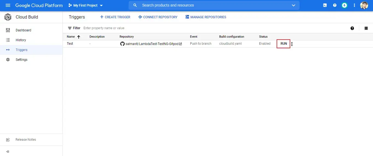Open the notifications badge showing 6

(x=345, y=5)
